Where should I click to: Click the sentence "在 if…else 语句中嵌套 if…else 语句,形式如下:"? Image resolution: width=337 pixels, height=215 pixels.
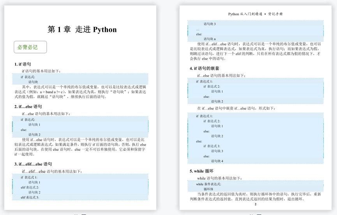236,108
